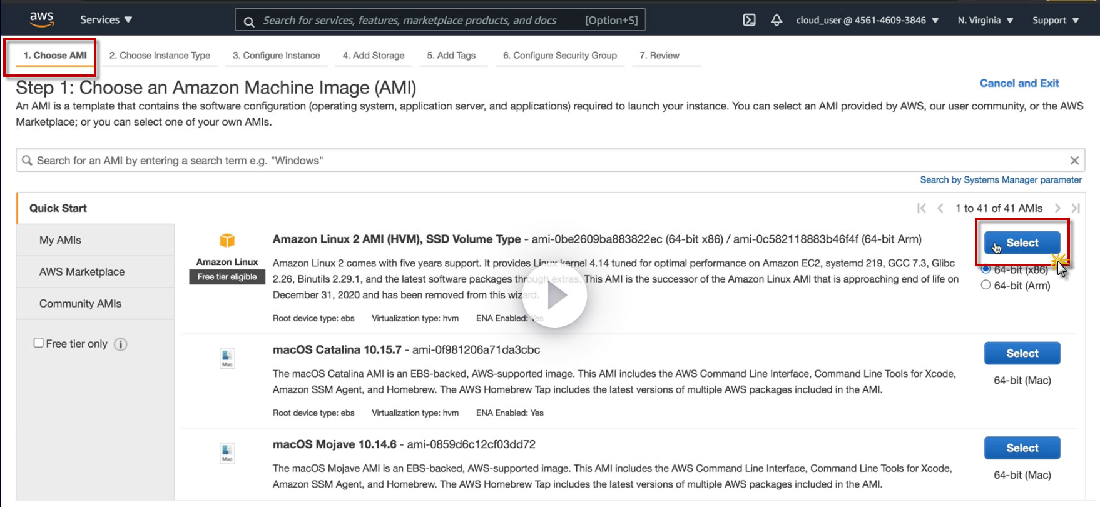Enable the Free tier only checkbox

39,343
